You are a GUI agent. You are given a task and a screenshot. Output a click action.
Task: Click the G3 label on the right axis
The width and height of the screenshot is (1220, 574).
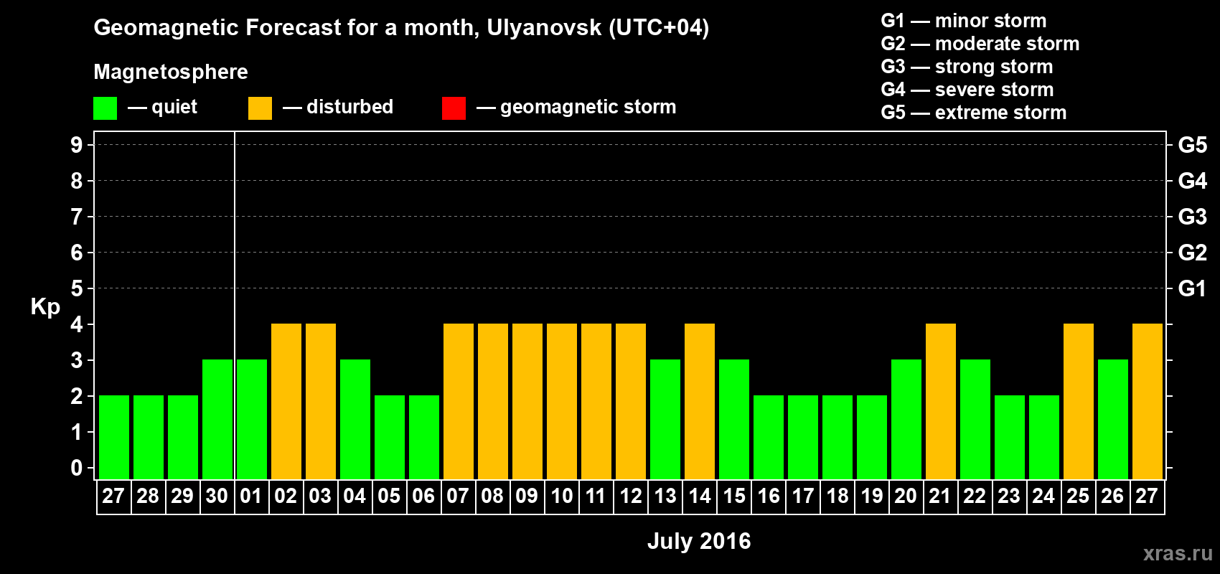1193,217
